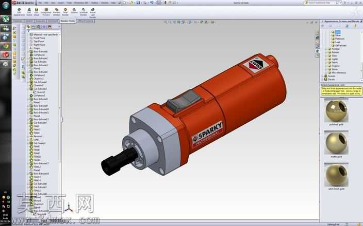The height and width of the screenshot is (226, 363).
Task: Pick the satin finish gold thumbnail
Action: click(x=336, y=175)
